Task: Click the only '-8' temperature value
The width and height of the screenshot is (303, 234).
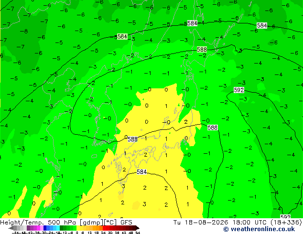Action: pyautogui.click(x=24, y=31)
